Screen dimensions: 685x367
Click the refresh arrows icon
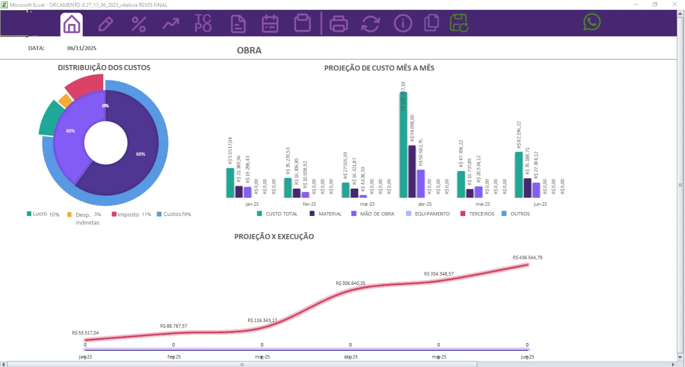click(x=370, y=24)
